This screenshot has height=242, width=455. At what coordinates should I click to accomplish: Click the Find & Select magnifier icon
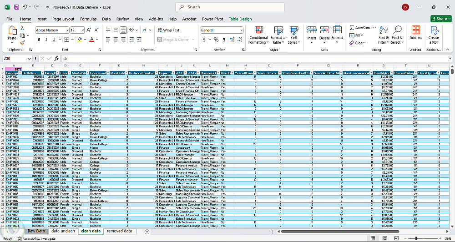[x=397, y=30]
